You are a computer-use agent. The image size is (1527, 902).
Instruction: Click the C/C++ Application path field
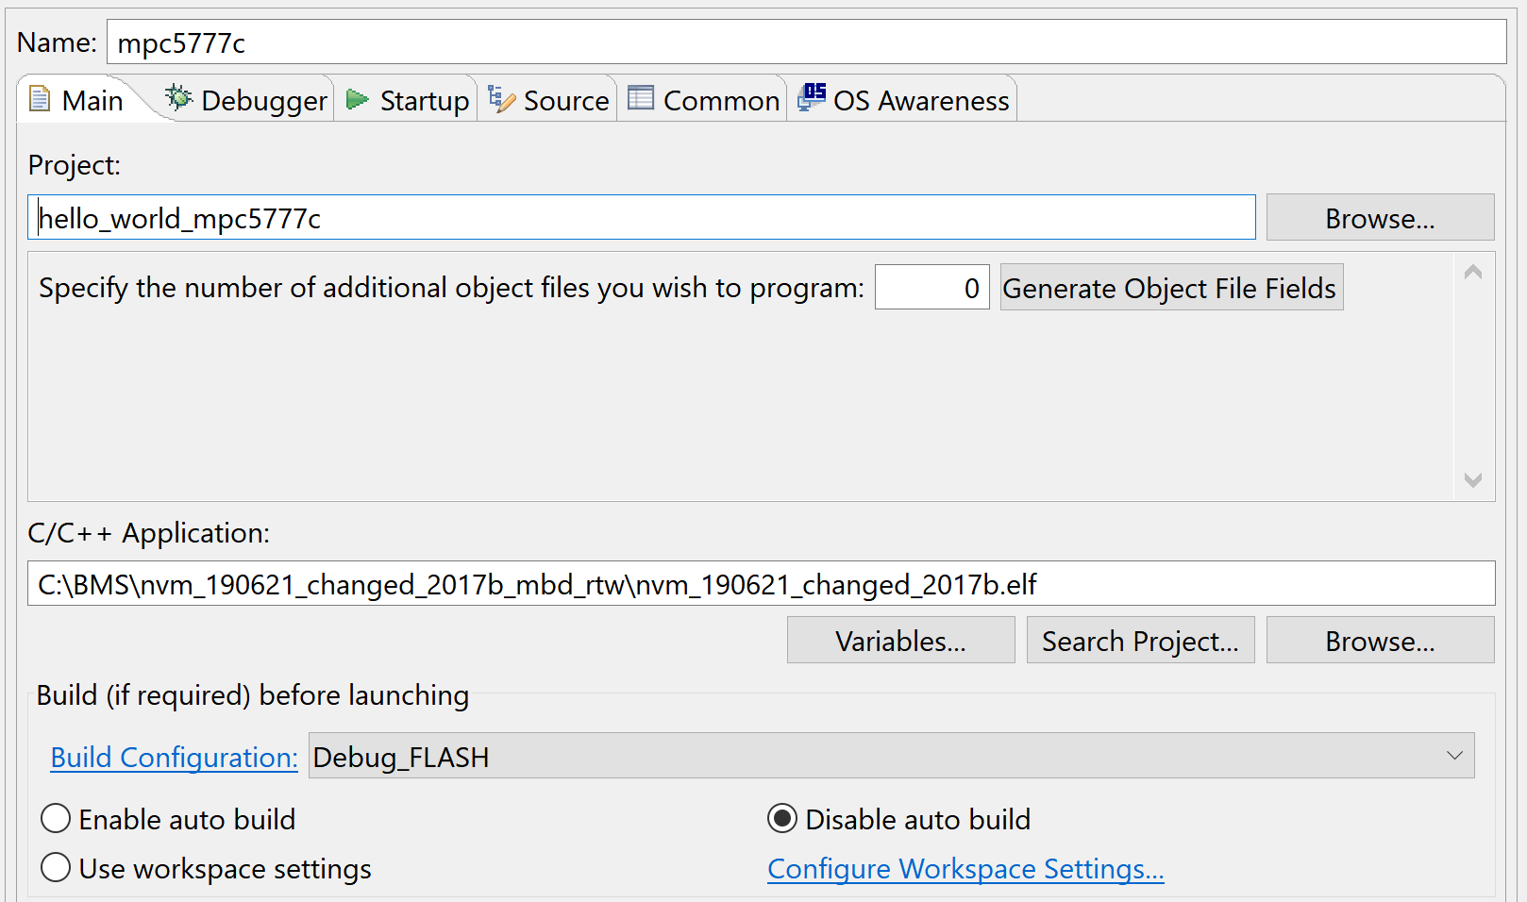point(761,584)
